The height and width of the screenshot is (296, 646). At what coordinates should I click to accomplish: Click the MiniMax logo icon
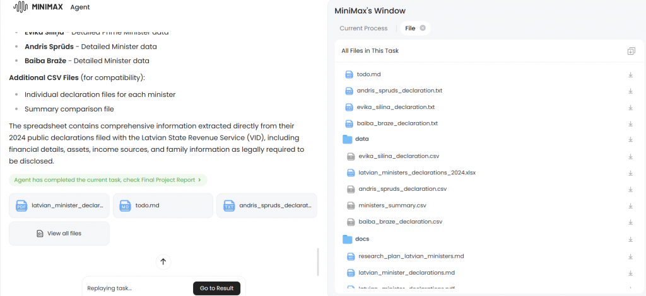tap(21, 7)
